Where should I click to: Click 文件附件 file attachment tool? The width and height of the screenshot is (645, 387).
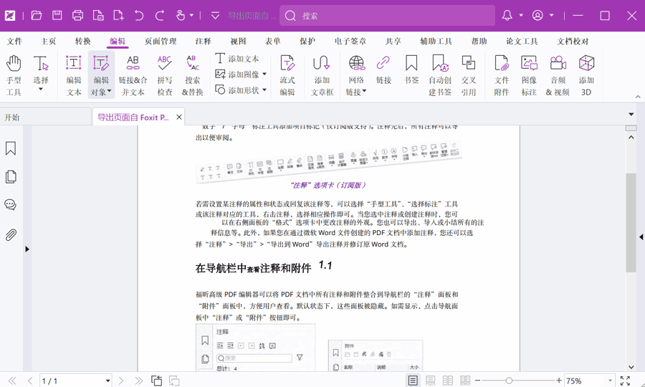pyautogui.click(x=502, y=75)
